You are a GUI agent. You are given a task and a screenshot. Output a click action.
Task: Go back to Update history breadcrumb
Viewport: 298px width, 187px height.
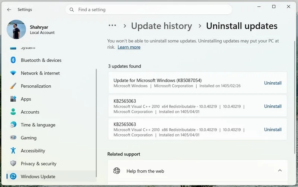162,26
